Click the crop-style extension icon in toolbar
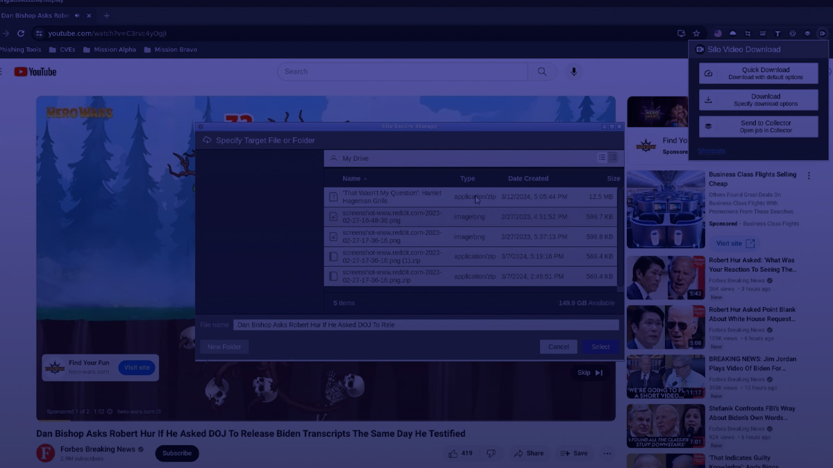Image resolution: width=833 pixels, height=468 pixels. click(x=748, y=33)
